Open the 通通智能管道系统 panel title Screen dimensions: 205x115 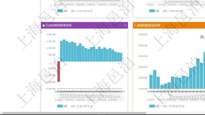pos(149,25)
